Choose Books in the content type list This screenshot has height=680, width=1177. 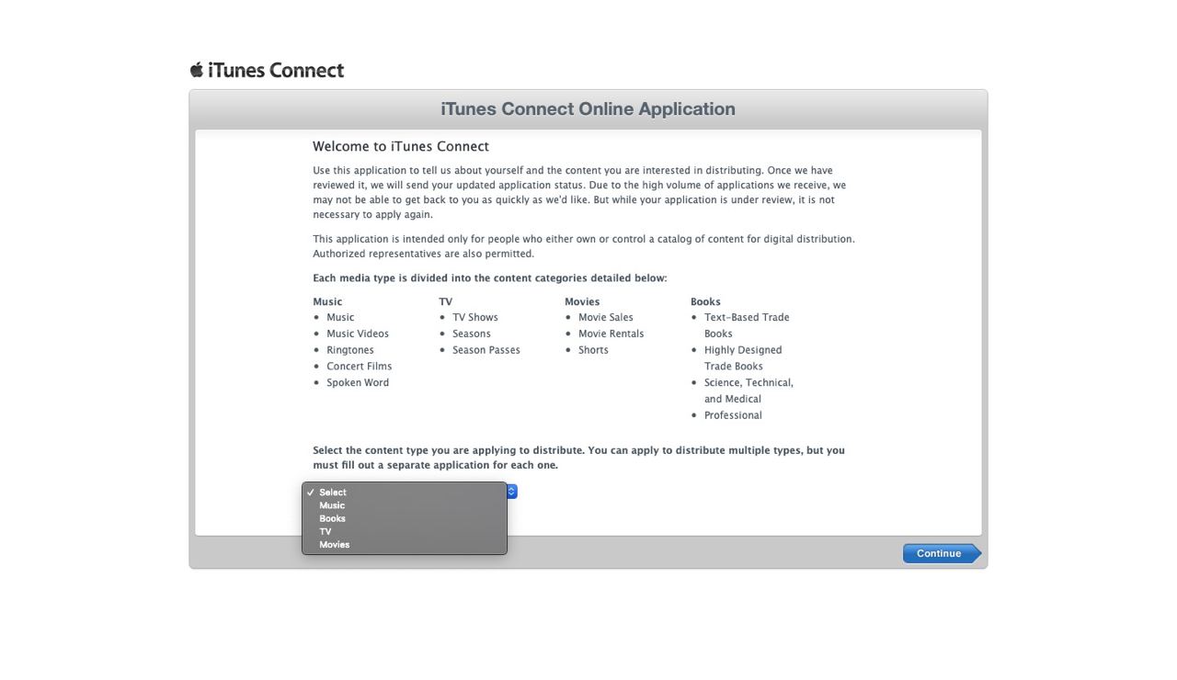tap(405, 518)
